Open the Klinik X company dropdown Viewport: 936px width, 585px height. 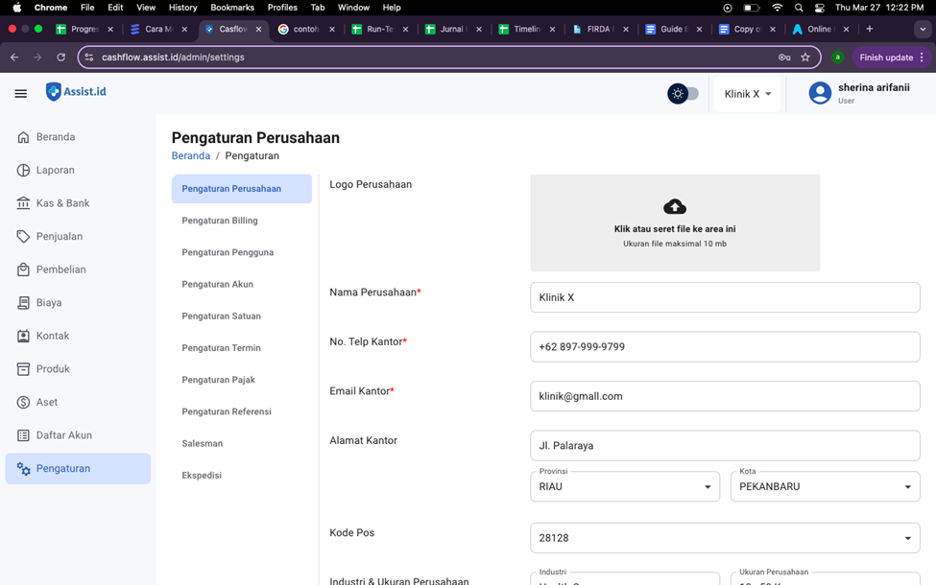(747, 94)
